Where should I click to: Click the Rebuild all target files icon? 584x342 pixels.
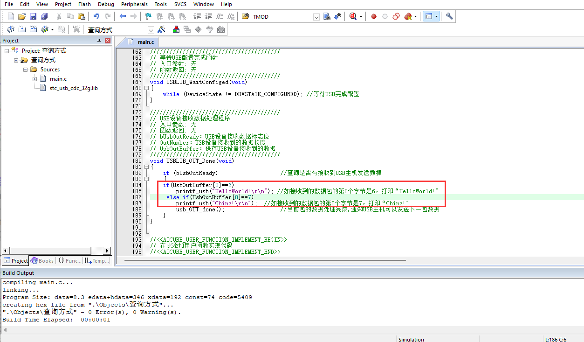33,29
